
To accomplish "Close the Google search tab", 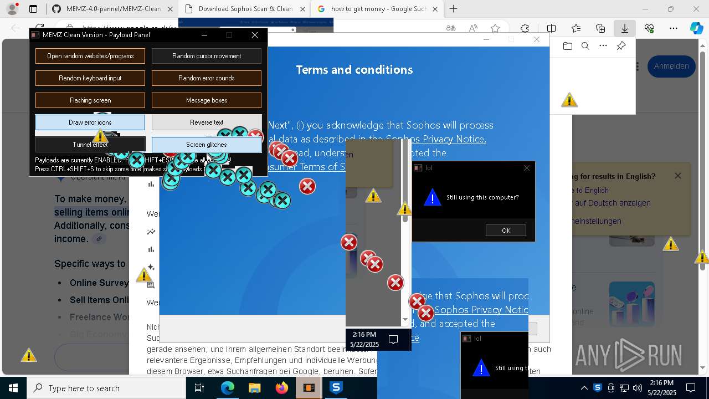I will (x=435, y=9).
